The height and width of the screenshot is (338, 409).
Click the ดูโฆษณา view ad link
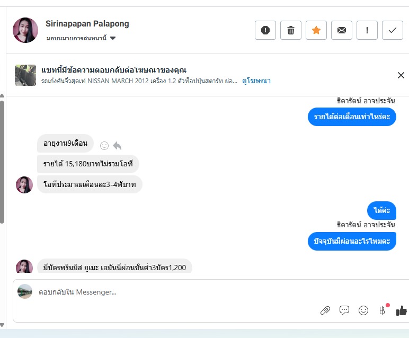[256, 81]
